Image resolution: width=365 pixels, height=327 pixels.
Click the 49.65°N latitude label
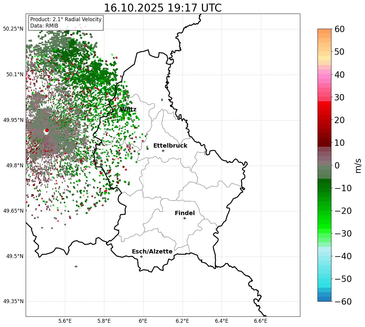(13, 211)
